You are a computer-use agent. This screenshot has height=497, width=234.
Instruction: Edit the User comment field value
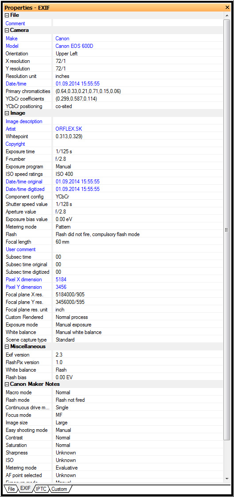[x=138, y=249]
